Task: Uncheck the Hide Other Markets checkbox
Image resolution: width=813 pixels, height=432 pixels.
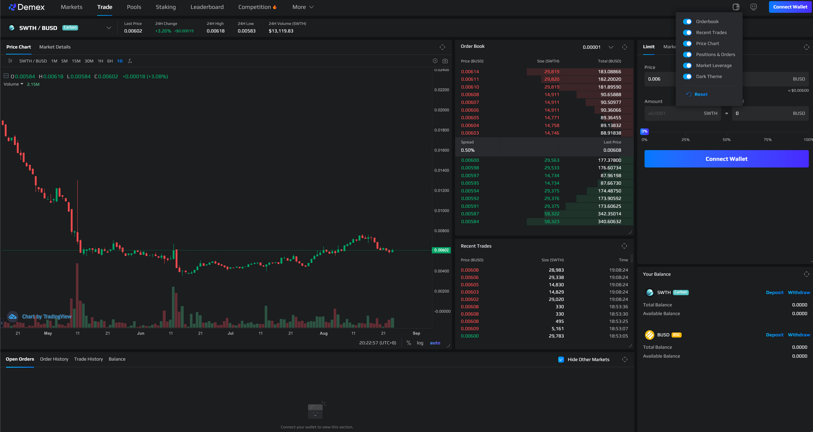Action: (561, 359)
